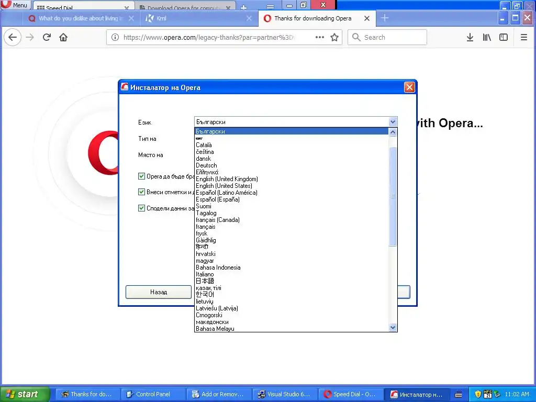Choose Ελληνικά from the language list
The width and height of the screenshot is (536, 402).
click(292, 172)
